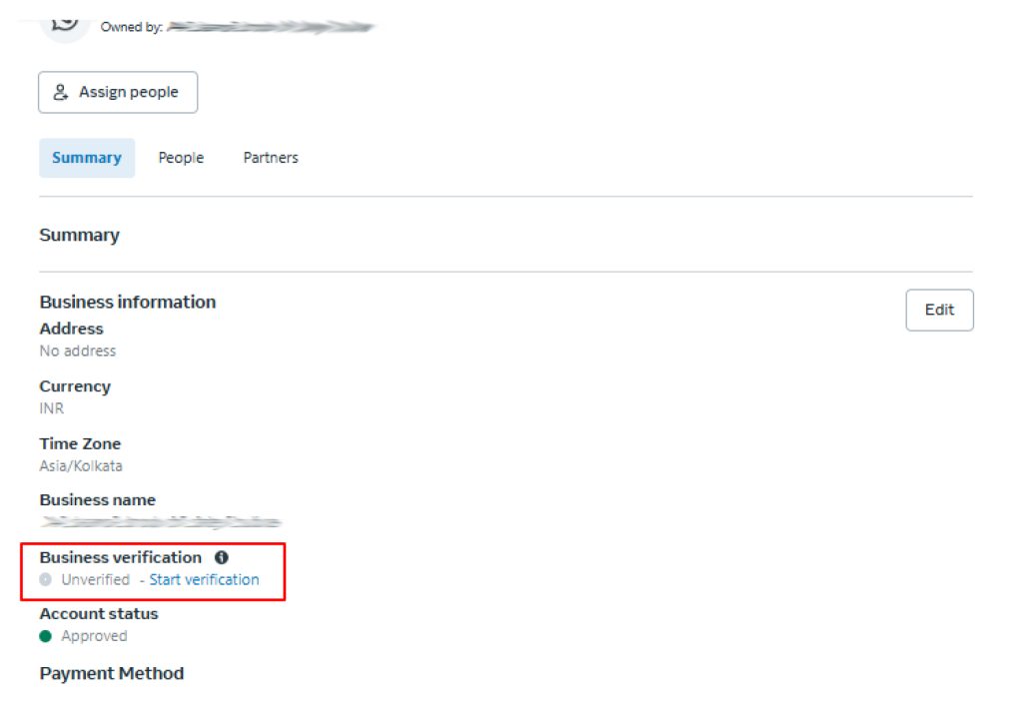Select the Business information heading
The width and height of the screenshot is (1023, 718).
click(x=128, y=302)
